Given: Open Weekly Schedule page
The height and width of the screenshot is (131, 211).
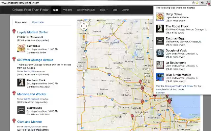Looking at the screenshot, I should [86, 10].
